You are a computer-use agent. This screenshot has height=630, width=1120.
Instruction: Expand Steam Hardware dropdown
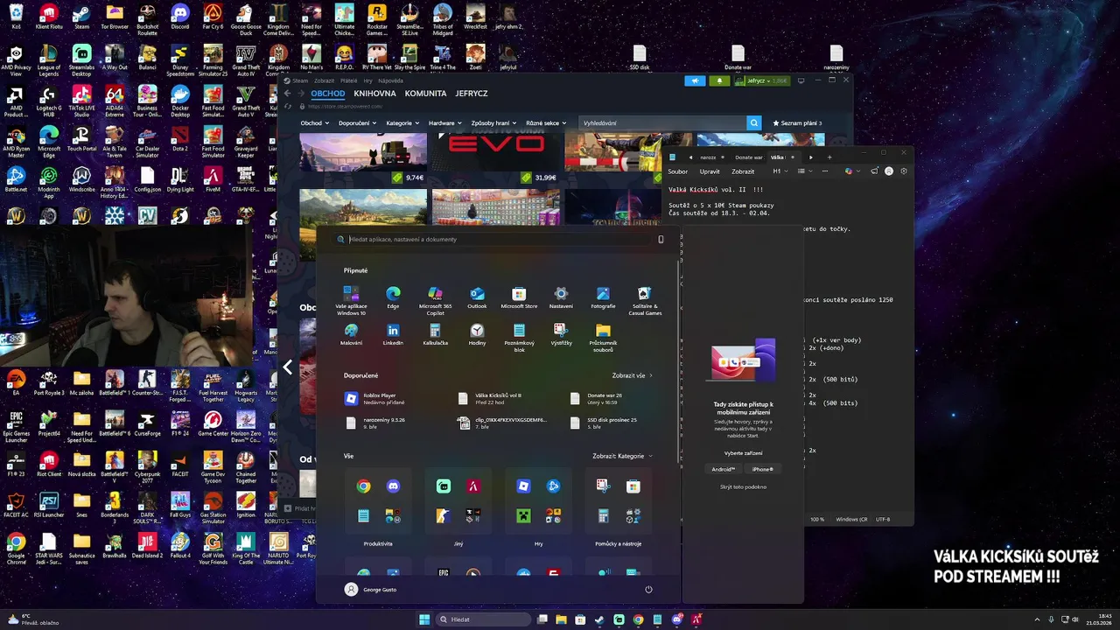[x=445, y=123]
